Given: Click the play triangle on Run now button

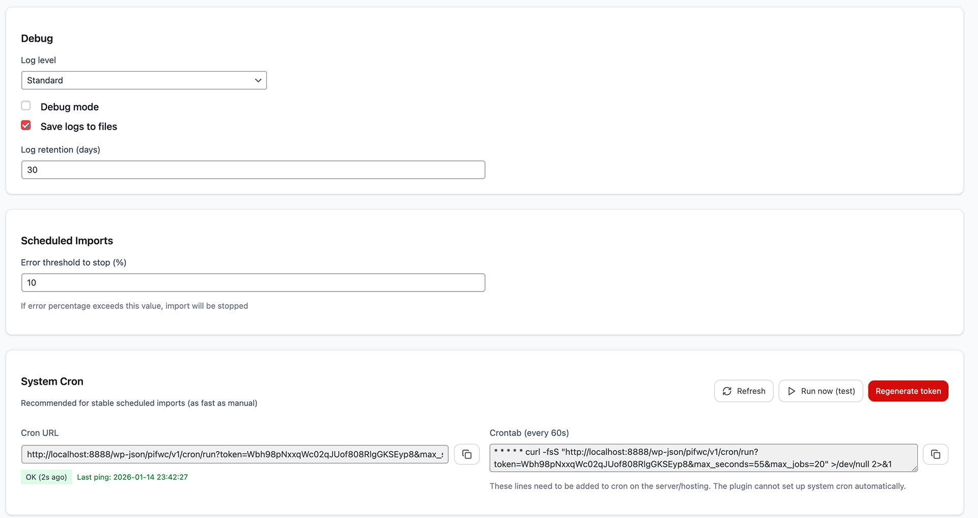Looking at the screenshot, I should point(792,391).
